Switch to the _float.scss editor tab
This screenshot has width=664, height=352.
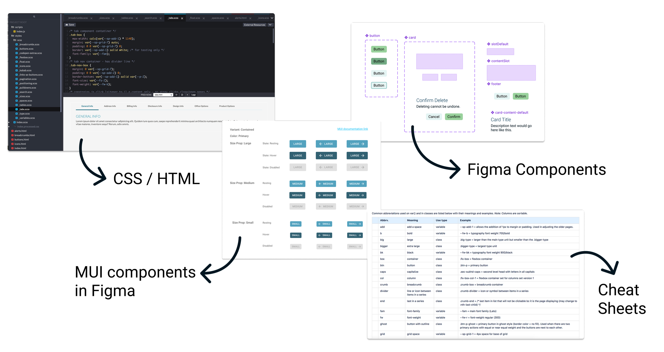[x=195, y=18]
